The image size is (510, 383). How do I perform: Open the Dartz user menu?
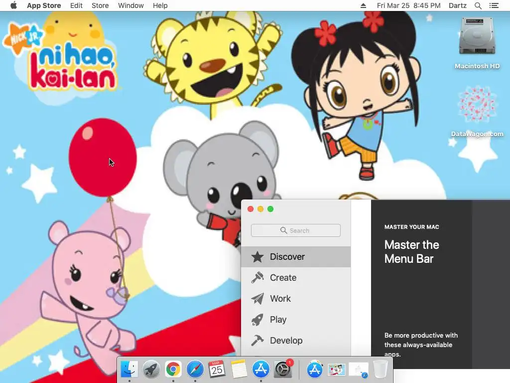(457, 5)
